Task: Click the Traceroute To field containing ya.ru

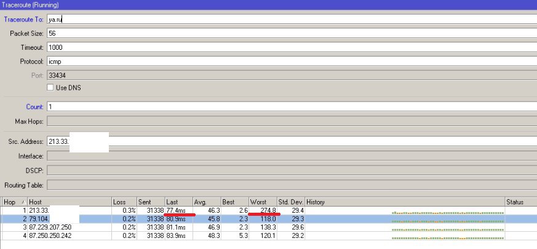Action: (292, 19)
